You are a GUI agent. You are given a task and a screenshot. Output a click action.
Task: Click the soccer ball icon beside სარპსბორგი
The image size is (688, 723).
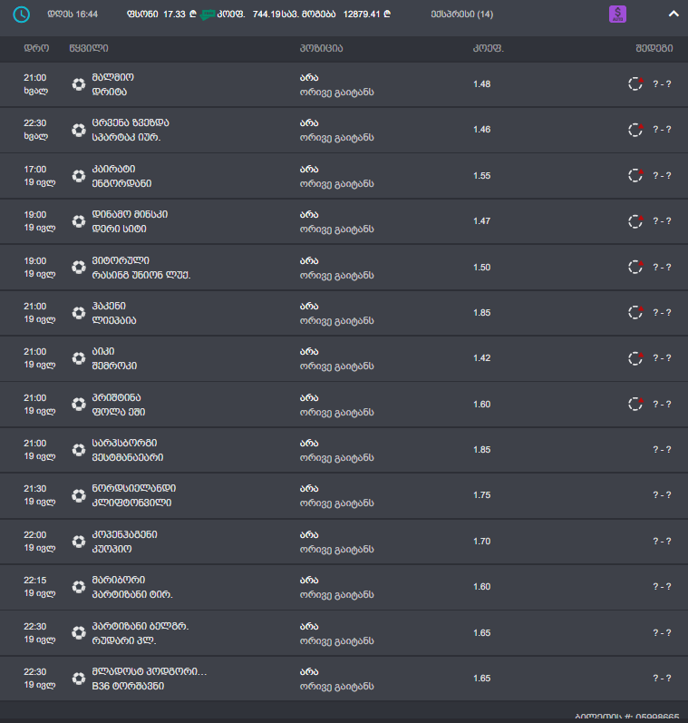pyautogui.click(x=78, y=450)
